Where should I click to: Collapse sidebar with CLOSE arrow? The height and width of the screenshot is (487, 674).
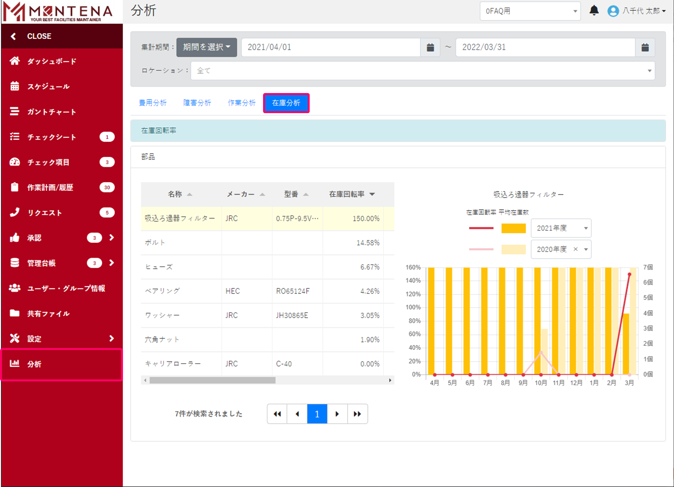(14, 36)
